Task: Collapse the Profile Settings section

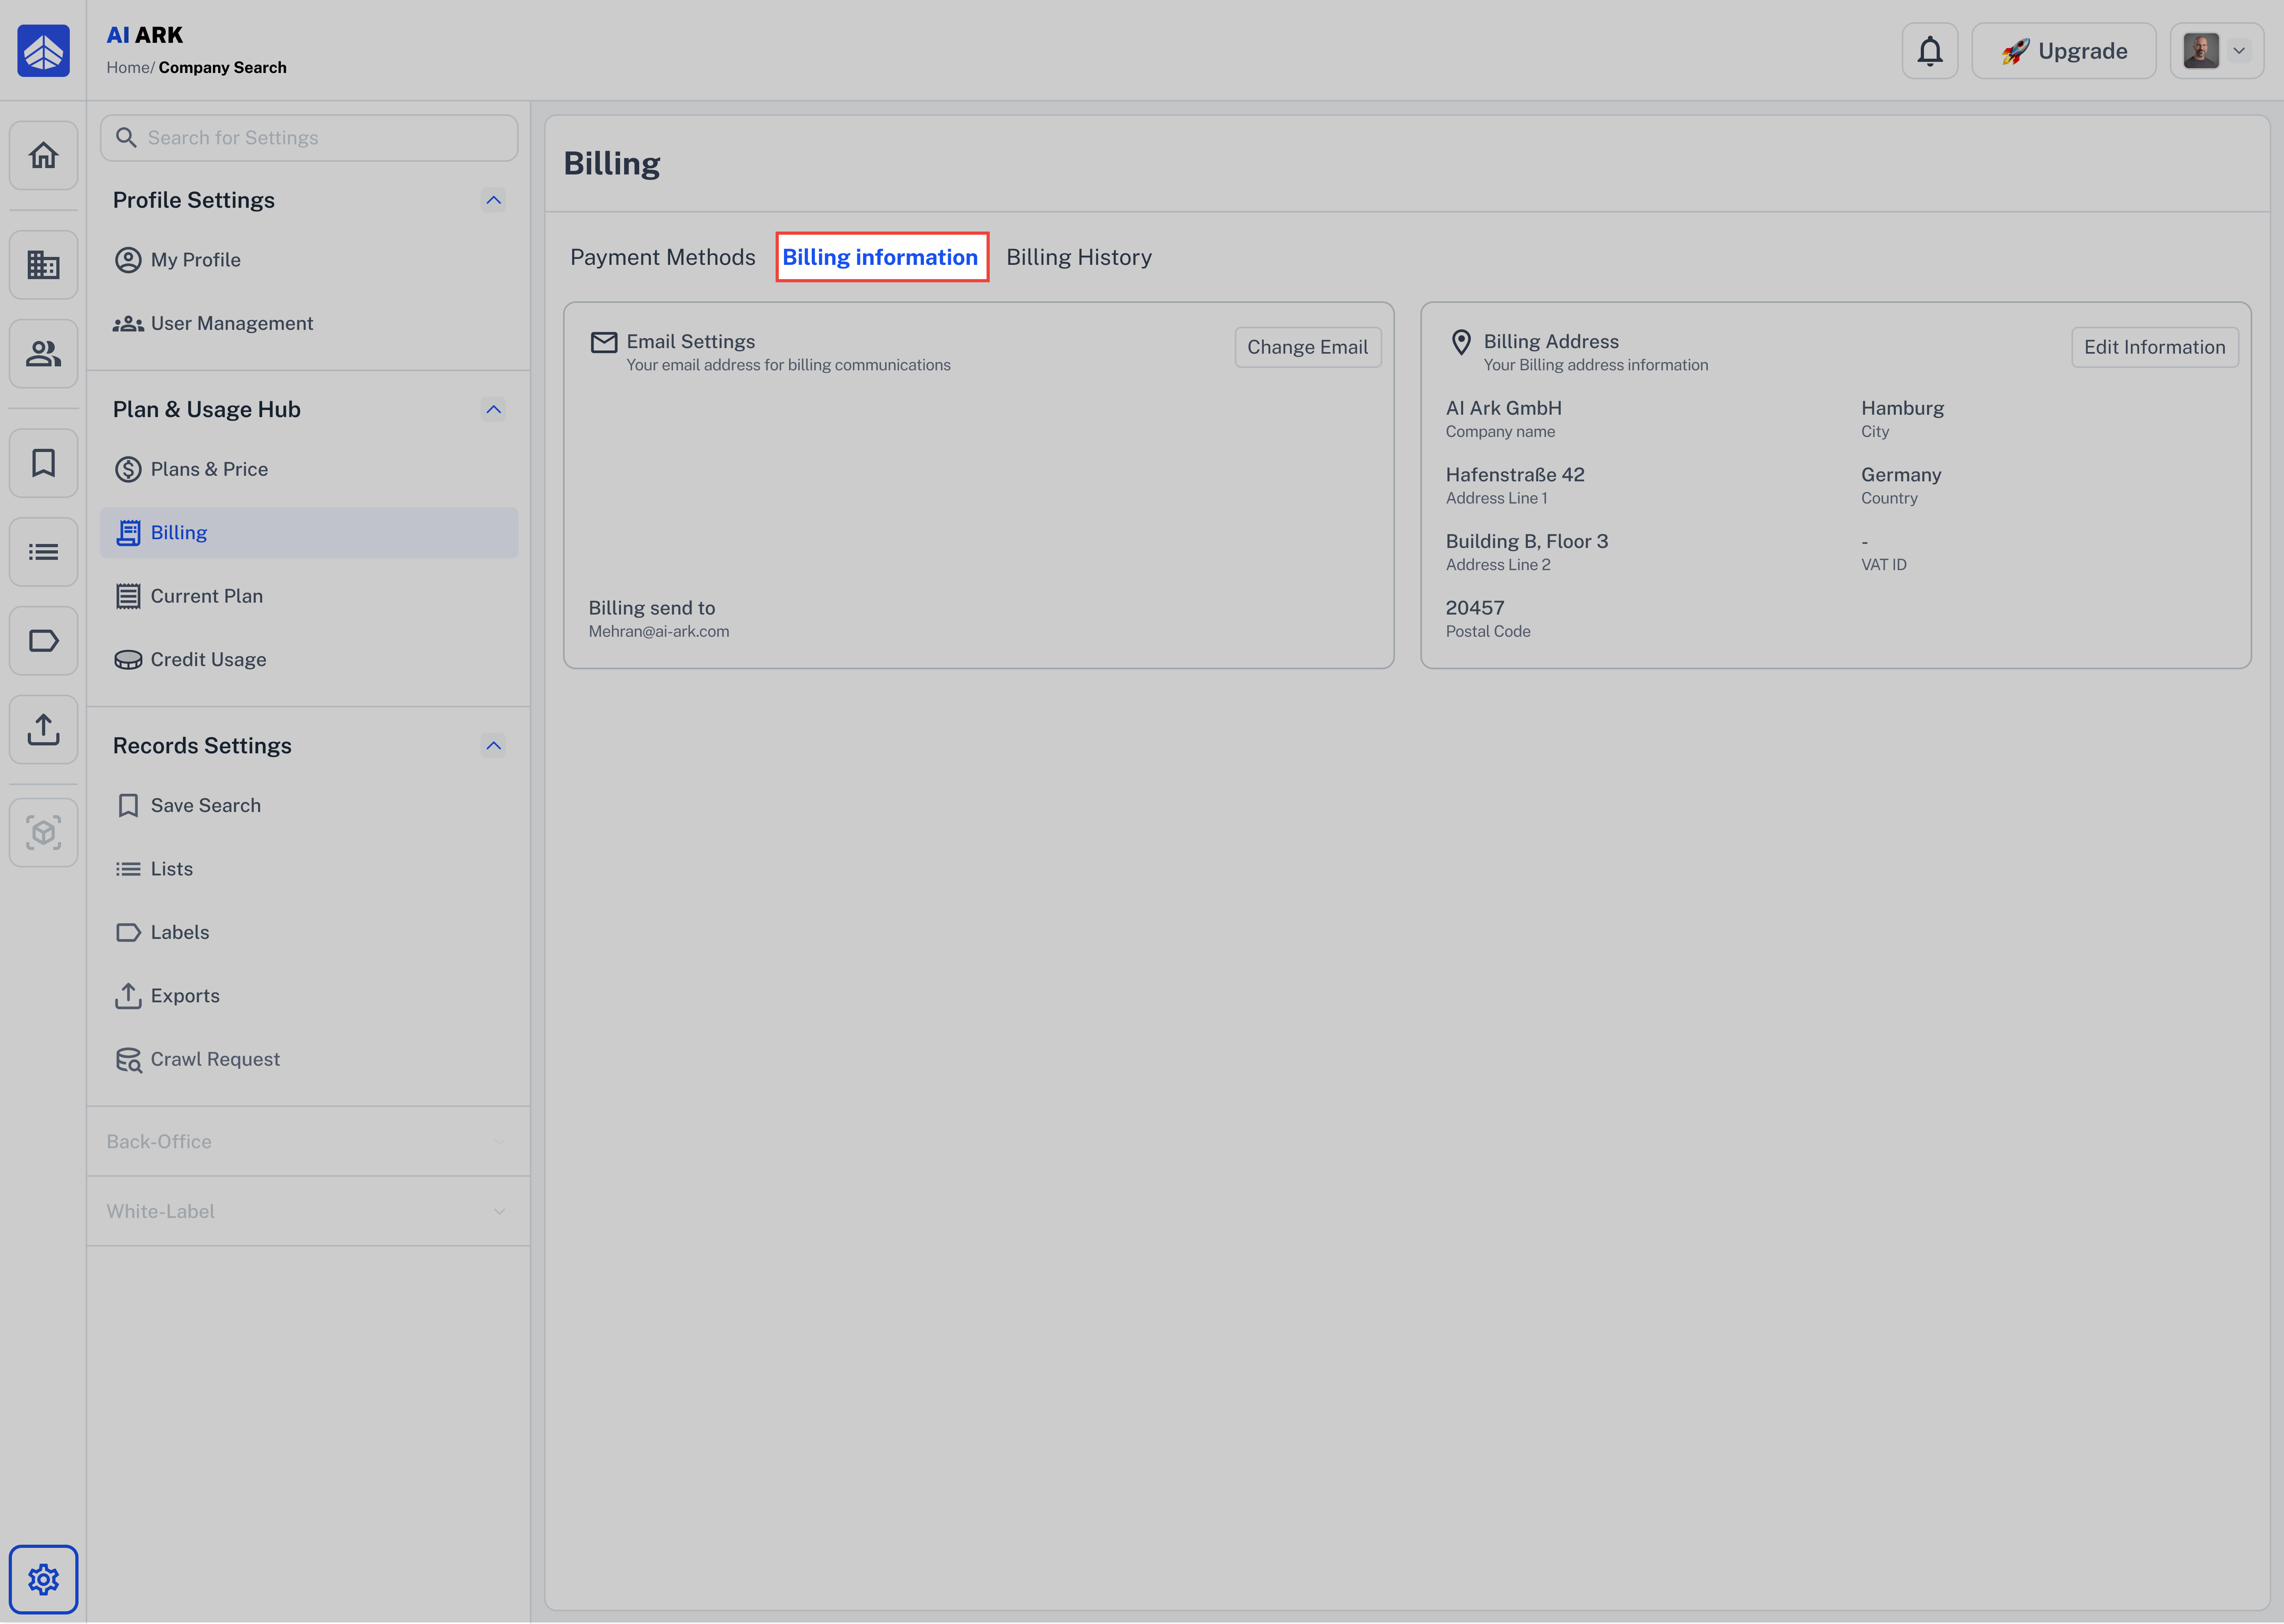Action: (x=493, y=200)
